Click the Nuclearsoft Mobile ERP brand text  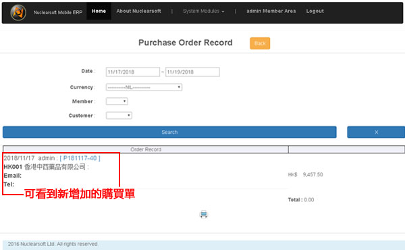(x=58, y=12)
